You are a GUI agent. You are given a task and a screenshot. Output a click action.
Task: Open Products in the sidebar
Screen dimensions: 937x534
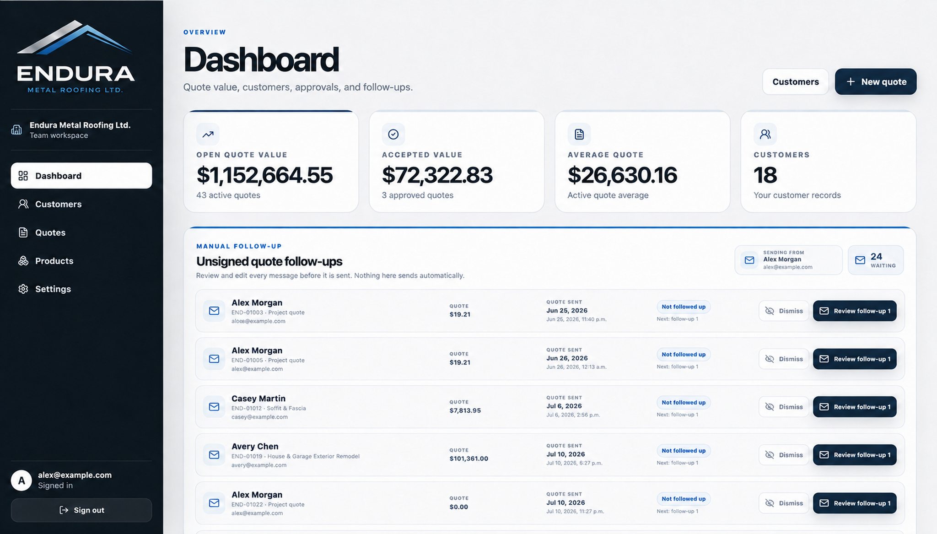coord(81,261)
